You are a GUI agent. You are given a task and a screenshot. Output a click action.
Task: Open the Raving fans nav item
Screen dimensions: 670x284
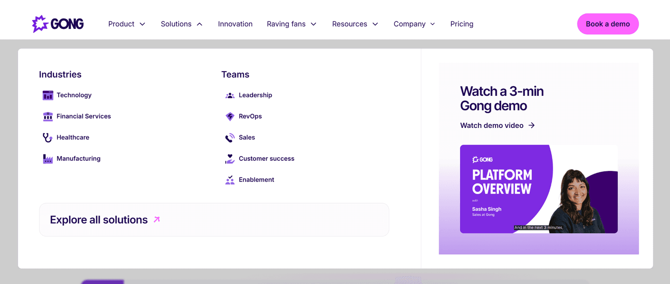click(x=286, y=24)
